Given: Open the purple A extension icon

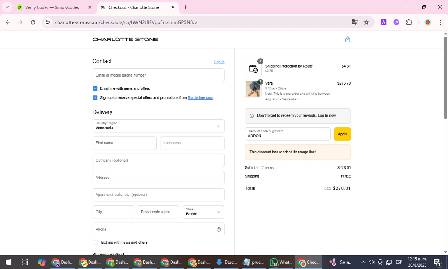Looking at the screenshot, I should pos(384,22).
